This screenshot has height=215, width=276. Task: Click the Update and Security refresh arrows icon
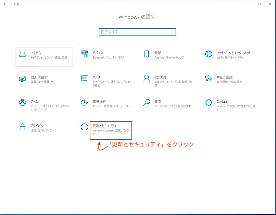click(x=85, y=127)
